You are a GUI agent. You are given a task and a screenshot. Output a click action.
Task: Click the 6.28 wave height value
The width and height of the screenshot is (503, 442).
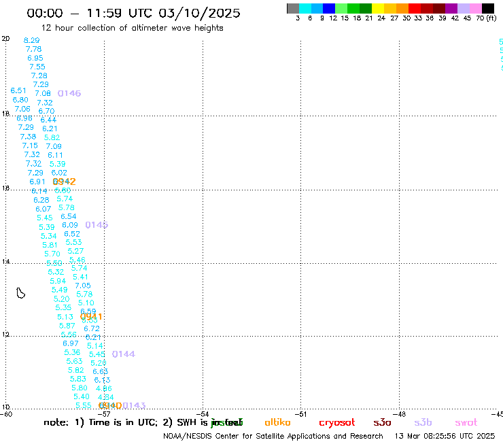pyautogui.click(x=41, y=200)
